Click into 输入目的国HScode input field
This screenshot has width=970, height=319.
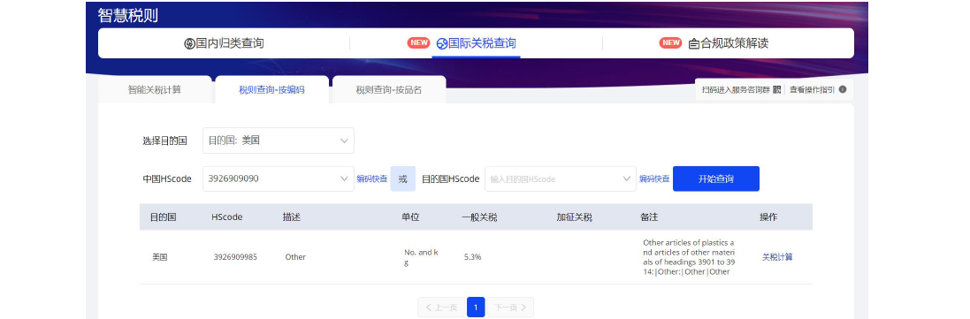point(560,178)
